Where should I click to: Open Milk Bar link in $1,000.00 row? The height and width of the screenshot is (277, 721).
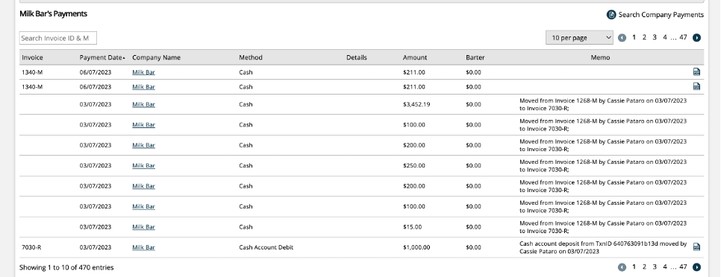click(x=143, y=247)
